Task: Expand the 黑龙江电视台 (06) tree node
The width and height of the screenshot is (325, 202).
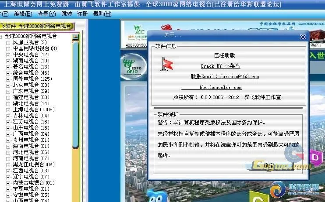Action: tap(8, 164)
